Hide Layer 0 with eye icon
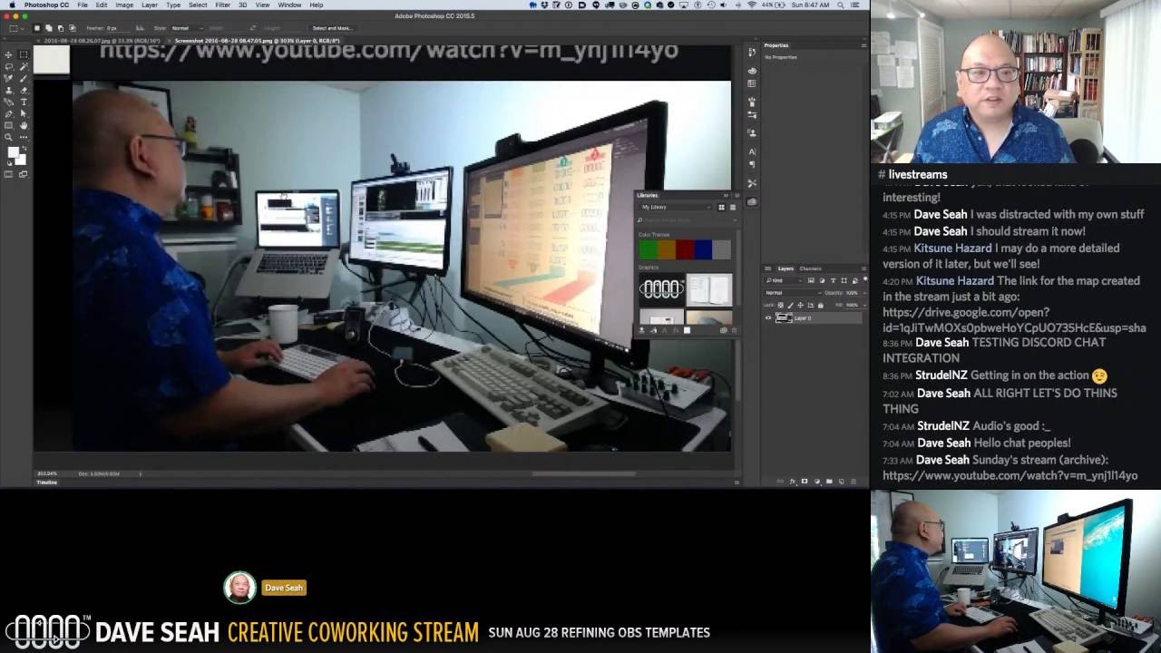 point(768,318)
